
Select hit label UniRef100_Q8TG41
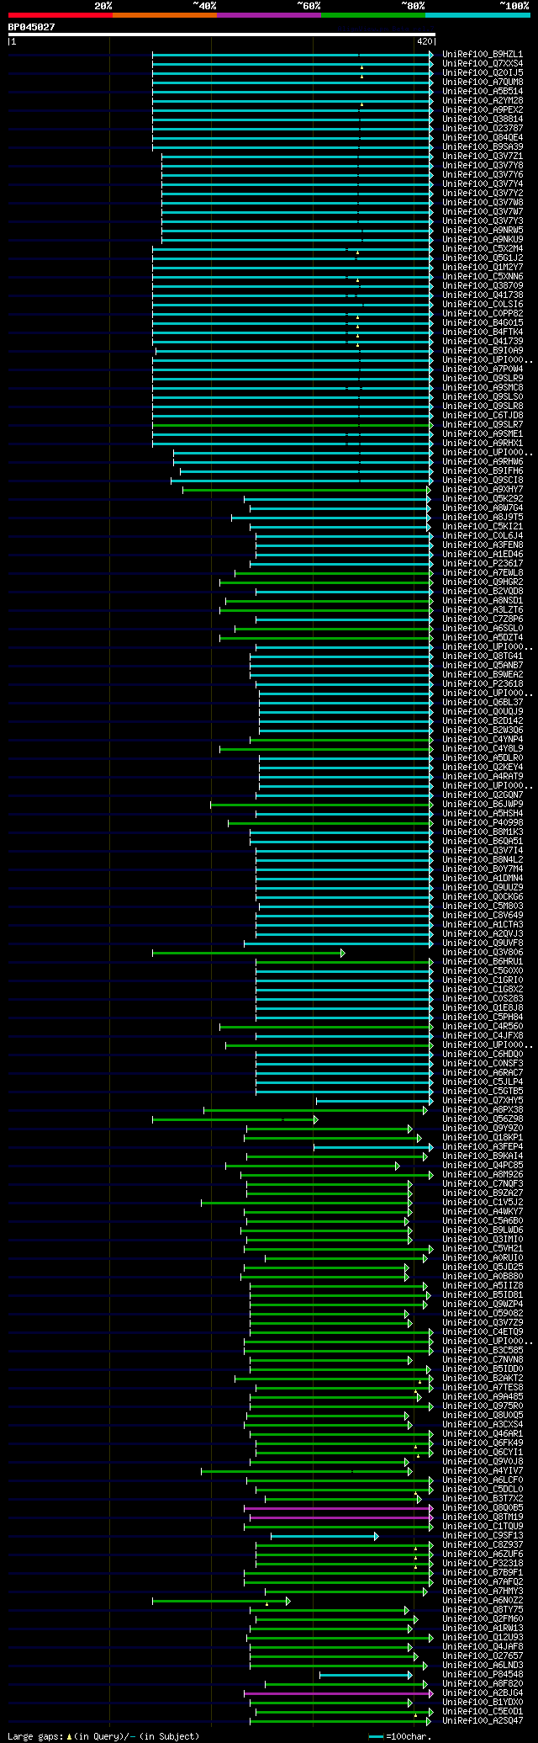(483, 656)
